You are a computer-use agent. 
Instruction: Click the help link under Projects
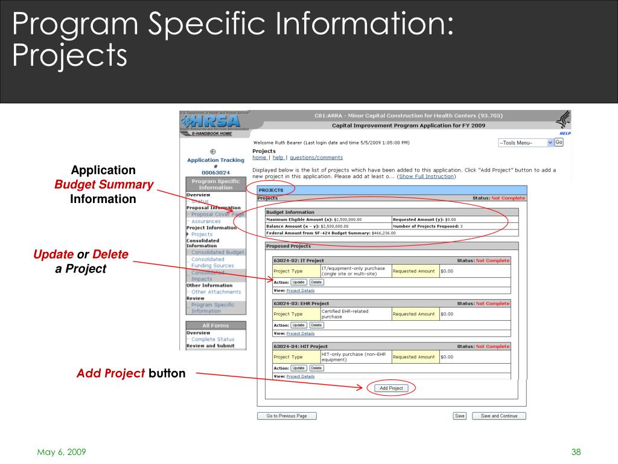click(x=278, y=158)
